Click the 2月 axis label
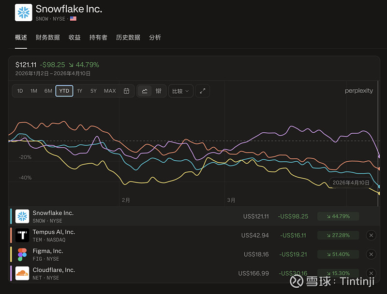Viewport: 387px width, 294px height. tap(126, 200)
